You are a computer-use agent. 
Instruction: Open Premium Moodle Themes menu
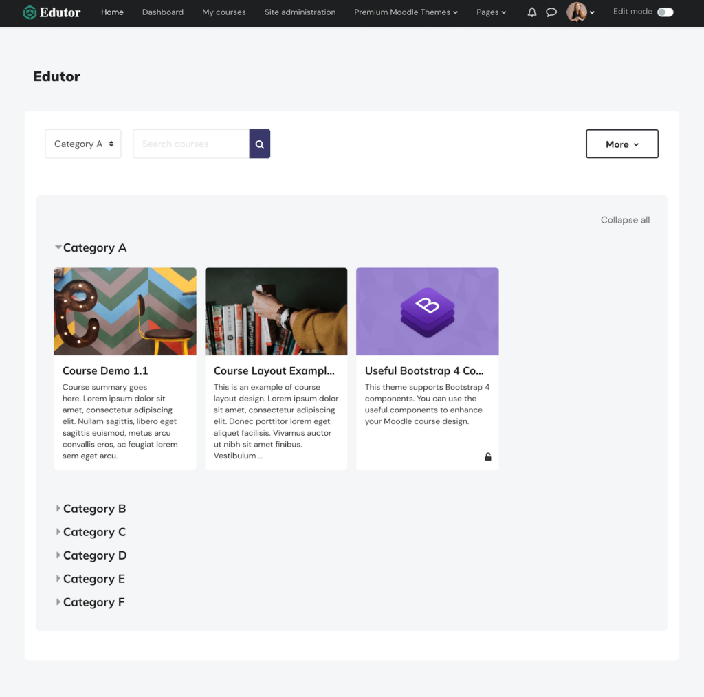point(405,12)
